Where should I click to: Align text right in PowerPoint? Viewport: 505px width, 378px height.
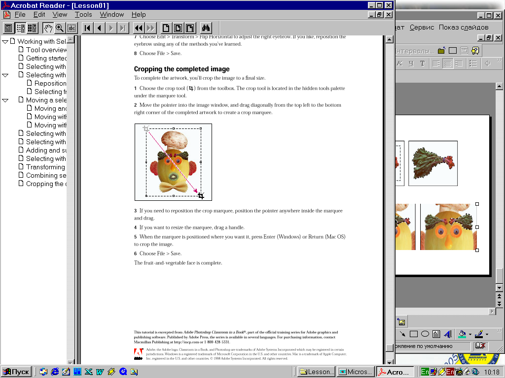[x=459, y=63]
